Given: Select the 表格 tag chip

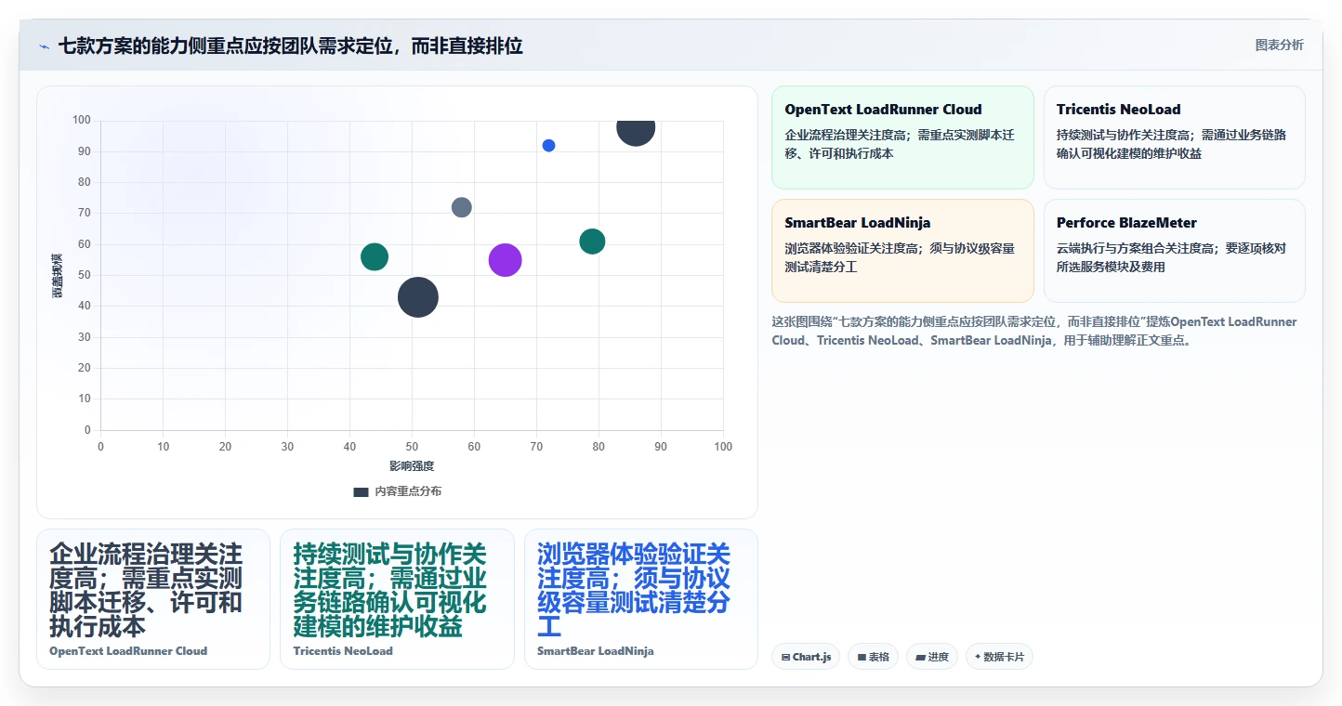Looking at the screenshot, I should coord(873,657).
